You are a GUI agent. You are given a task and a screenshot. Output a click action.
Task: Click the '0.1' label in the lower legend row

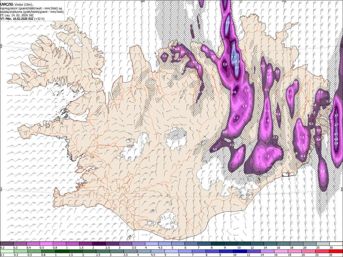(x=2, y=255)
